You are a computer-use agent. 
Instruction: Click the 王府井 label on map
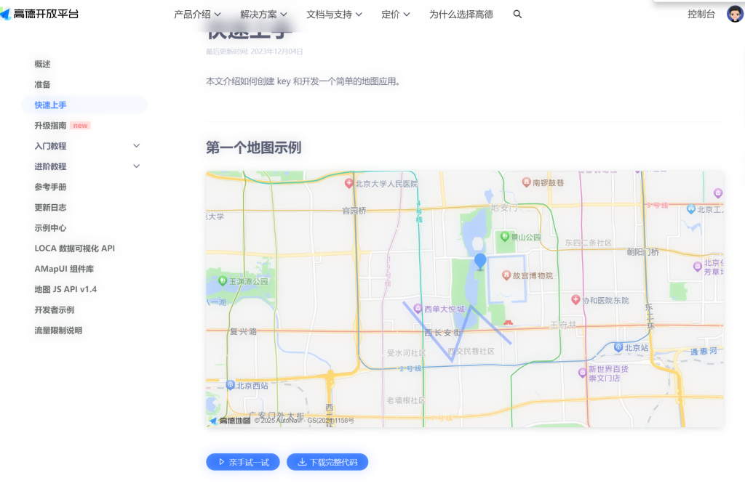(563, 325)
